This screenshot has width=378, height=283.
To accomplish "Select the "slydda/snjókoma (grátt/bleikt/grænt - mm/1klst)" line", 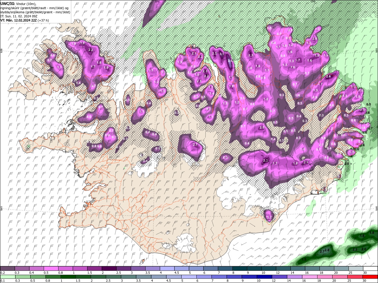I will [35, 12].
